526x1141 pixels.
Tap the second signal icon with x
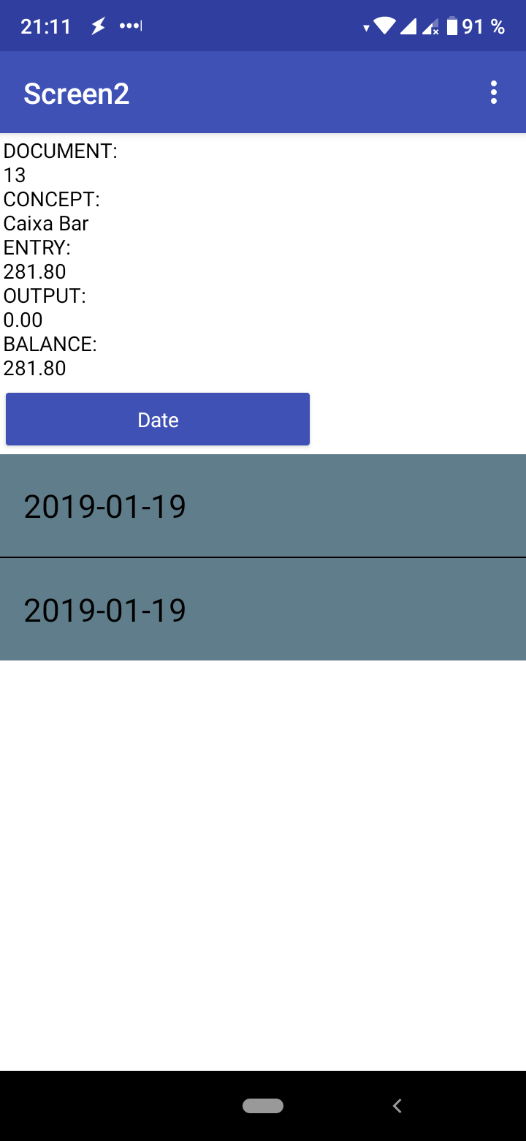(x=431, y=27)
